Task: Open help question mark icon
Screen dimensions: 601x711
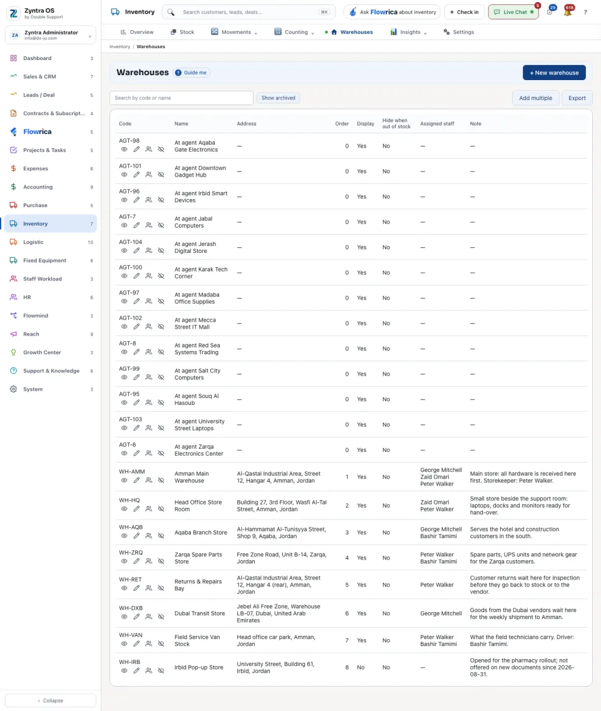Action: click(x=585, y=13)
